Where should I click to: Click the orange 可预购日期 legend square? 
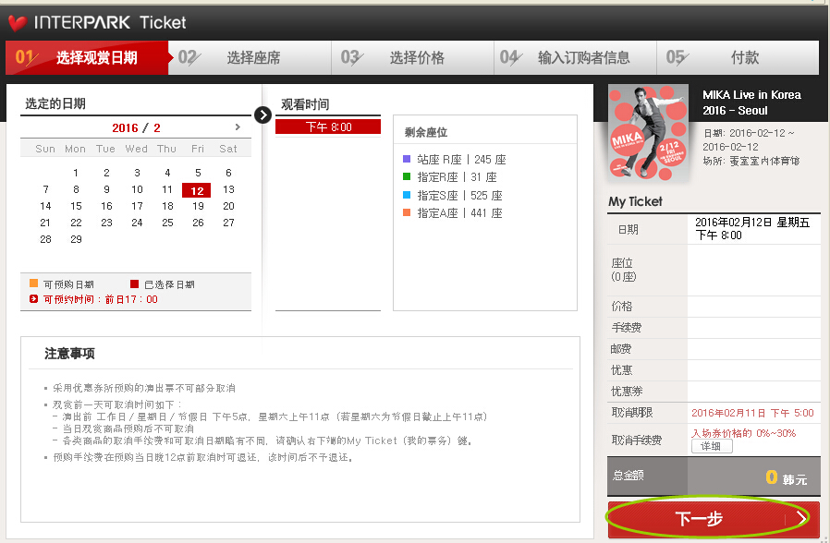pyautogui.click(x=34, y=283)
